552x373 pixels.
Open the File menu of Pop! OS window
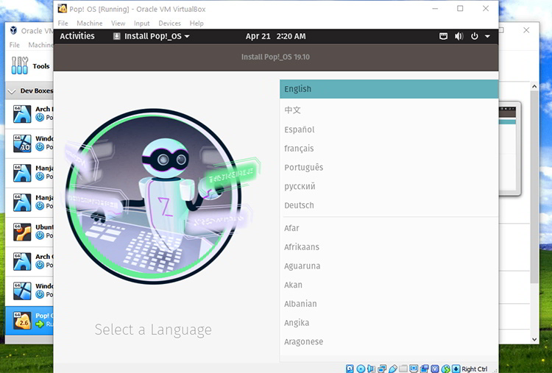(x=63, y=24)
